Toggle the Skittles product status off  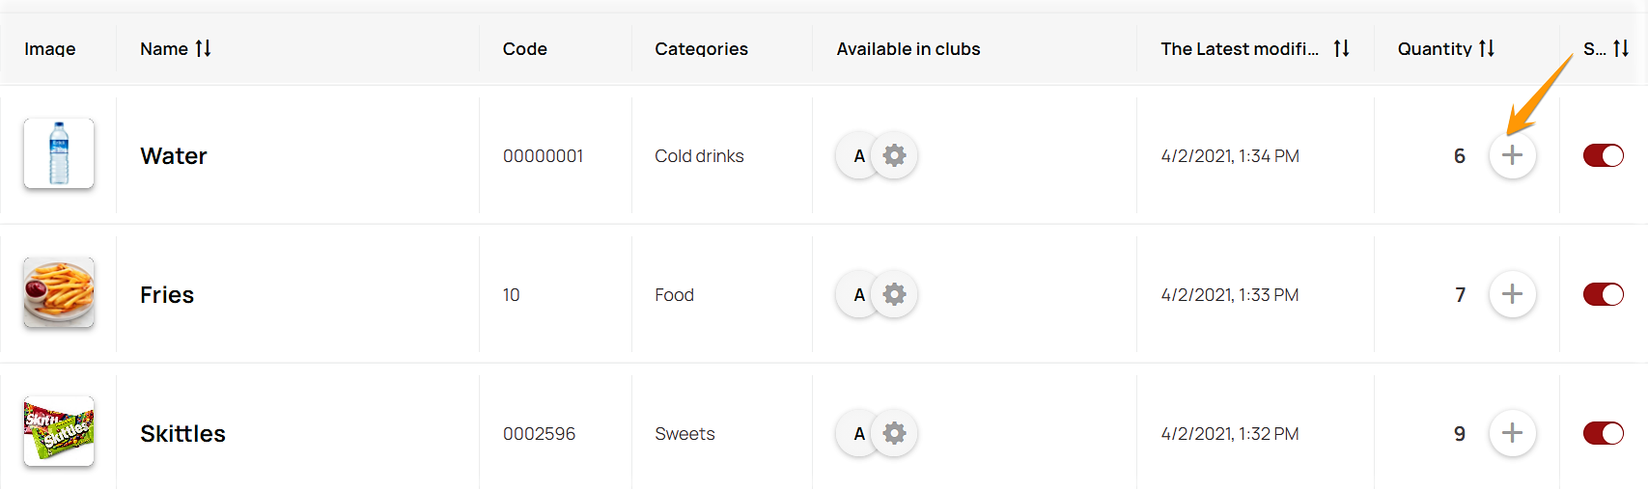pos(1604,433)
